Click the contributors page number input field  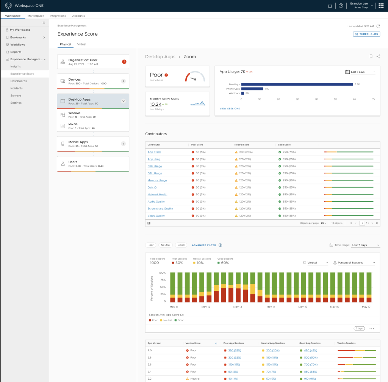(x=362, y=223)
